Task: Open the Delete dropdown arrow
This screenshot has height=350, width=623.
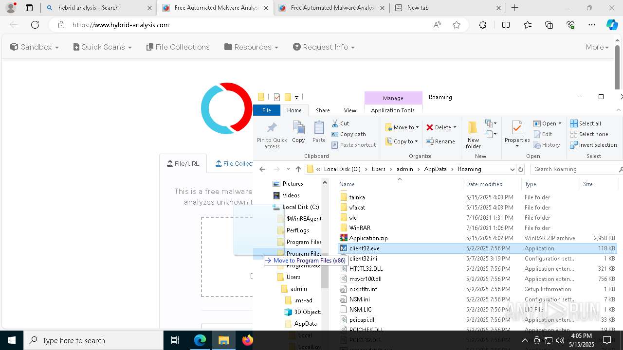Action: [455, 127]
